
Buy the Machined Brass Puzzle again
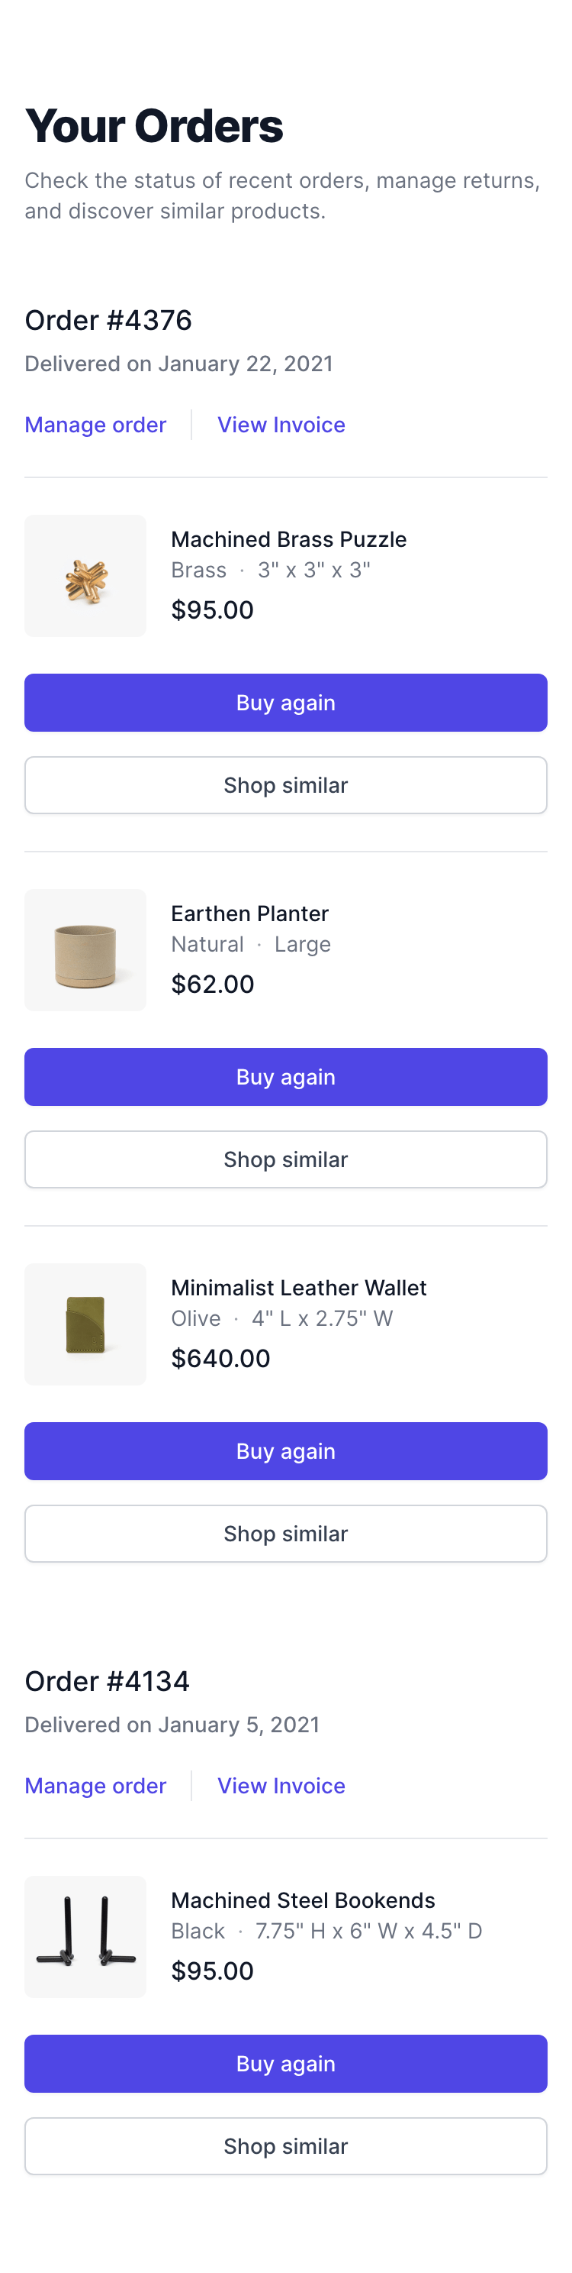pos(285,703)
